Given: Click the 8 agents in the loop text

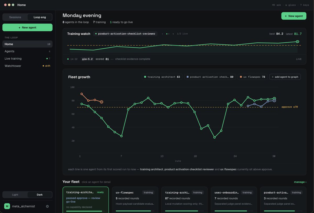Looking at the screenshot, I should 76,22.
